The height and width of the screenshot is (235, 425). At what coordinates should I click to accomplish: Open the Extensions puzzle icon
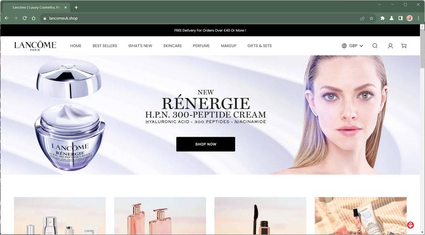[382, 18]
